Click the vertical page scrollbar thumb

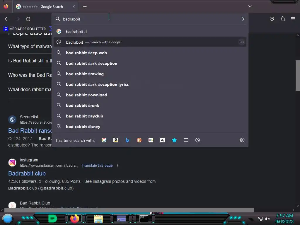coord(298,76)
